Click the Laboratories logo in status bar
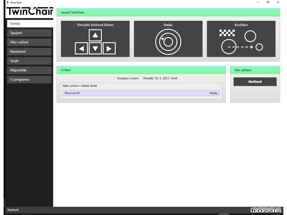The width and height of the screenshot is (287, 215). click(266, 210)
